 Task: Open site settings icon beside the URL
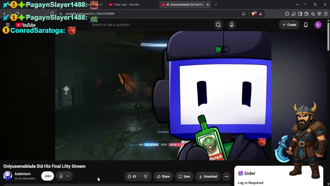[60, 14]
